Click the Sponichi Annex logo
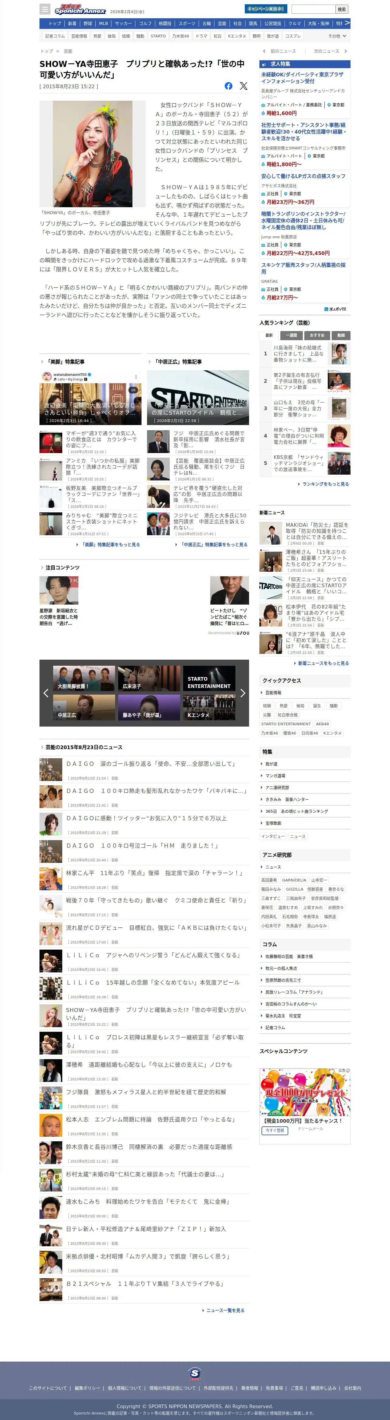 coord(80,9)
